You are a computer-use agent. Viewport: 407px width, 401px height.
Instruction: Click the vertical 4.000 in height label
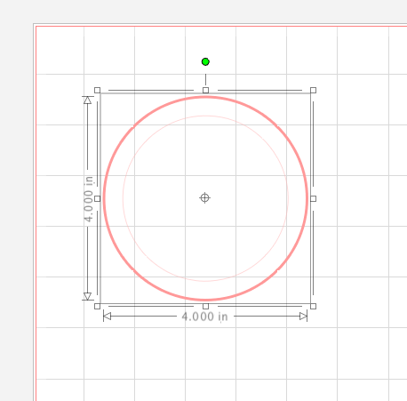point(89,199)
